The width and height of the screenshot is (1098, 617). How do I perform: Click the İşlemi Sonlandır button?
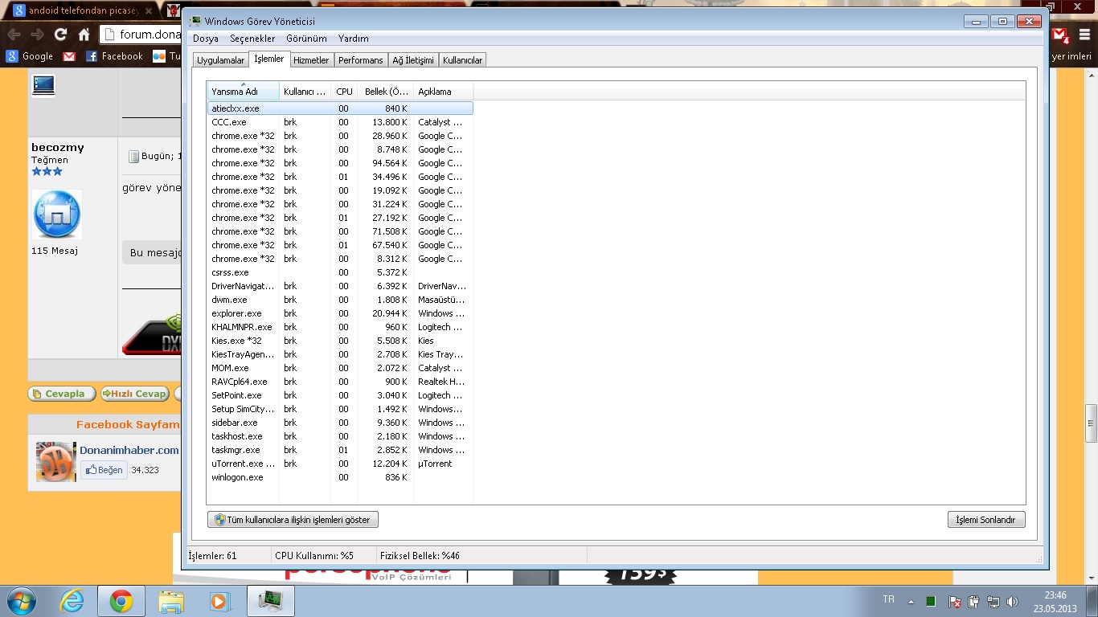(x=986, y=520)
